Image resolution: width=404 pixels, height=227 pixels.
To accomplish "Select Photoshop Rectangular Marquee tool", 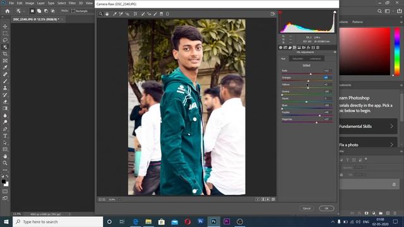I will 5,33.
